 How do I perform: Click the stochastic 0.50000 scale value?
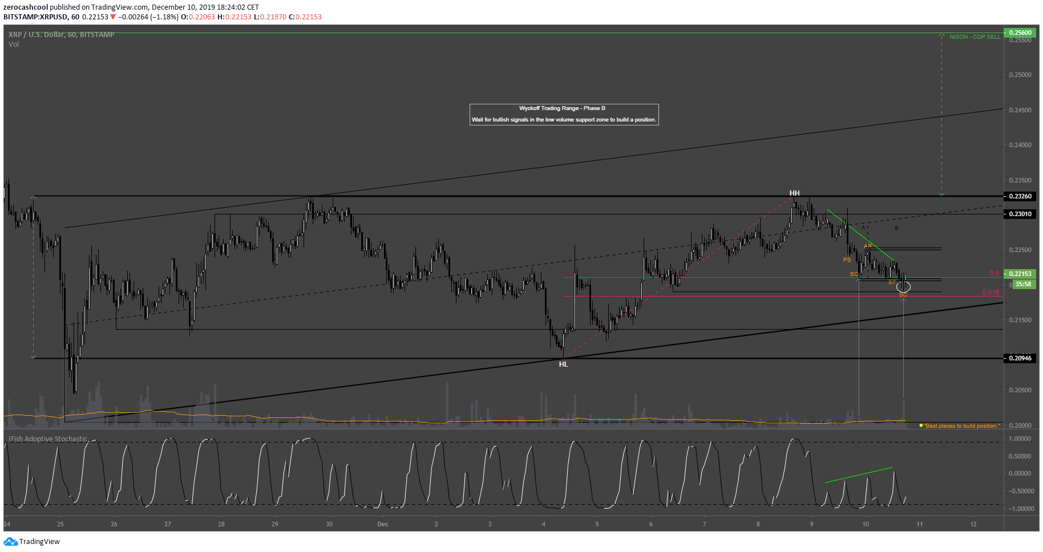tap(1020, 456)
